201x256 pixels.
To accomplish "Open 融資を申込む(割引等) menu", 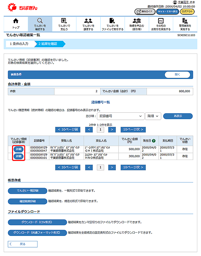I will coord(137,24).
